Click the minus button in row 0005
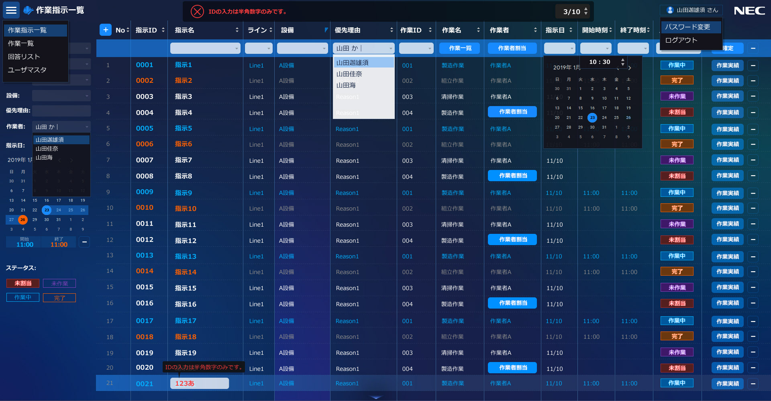The image size is (771, 401). (753, 129)
